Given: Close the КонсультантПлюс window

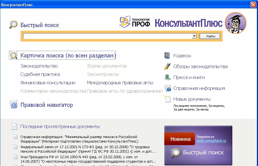Looking at the screenshot, I should (x=253, y=4).
